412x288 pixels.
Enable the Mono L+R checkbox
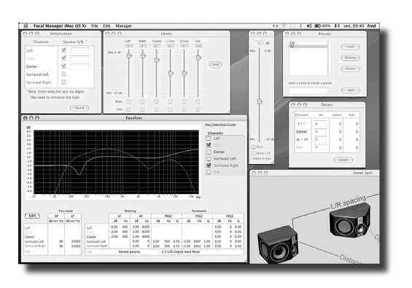[253, 153]
